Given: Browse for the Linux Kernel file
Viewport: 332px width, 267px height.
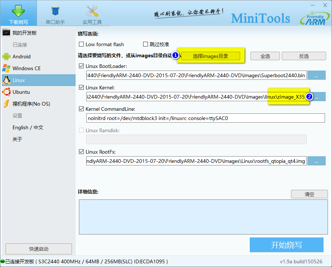Looking at the screenshot, I should (317, 97).
